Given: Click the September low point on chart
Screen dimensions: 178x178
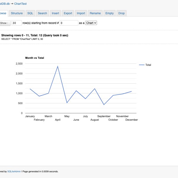Looking at the screenshot, I should 104,104.
